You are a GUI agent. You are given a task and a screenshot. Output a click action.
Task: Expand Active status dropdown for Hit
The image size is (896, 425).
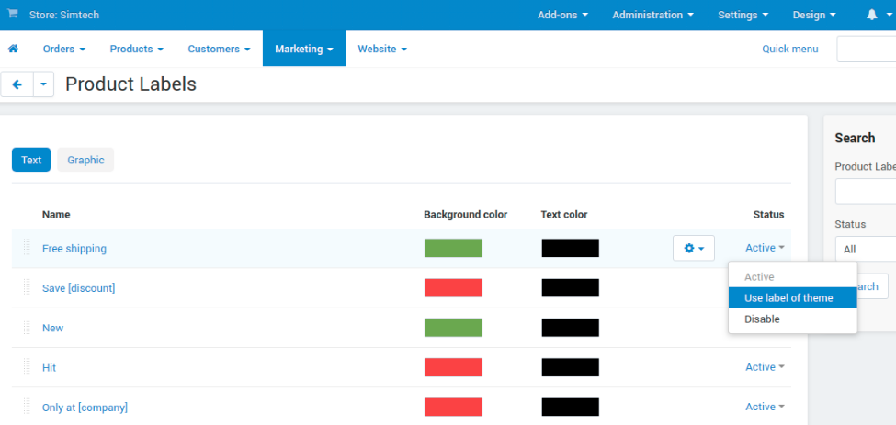(x=765, y=367)
